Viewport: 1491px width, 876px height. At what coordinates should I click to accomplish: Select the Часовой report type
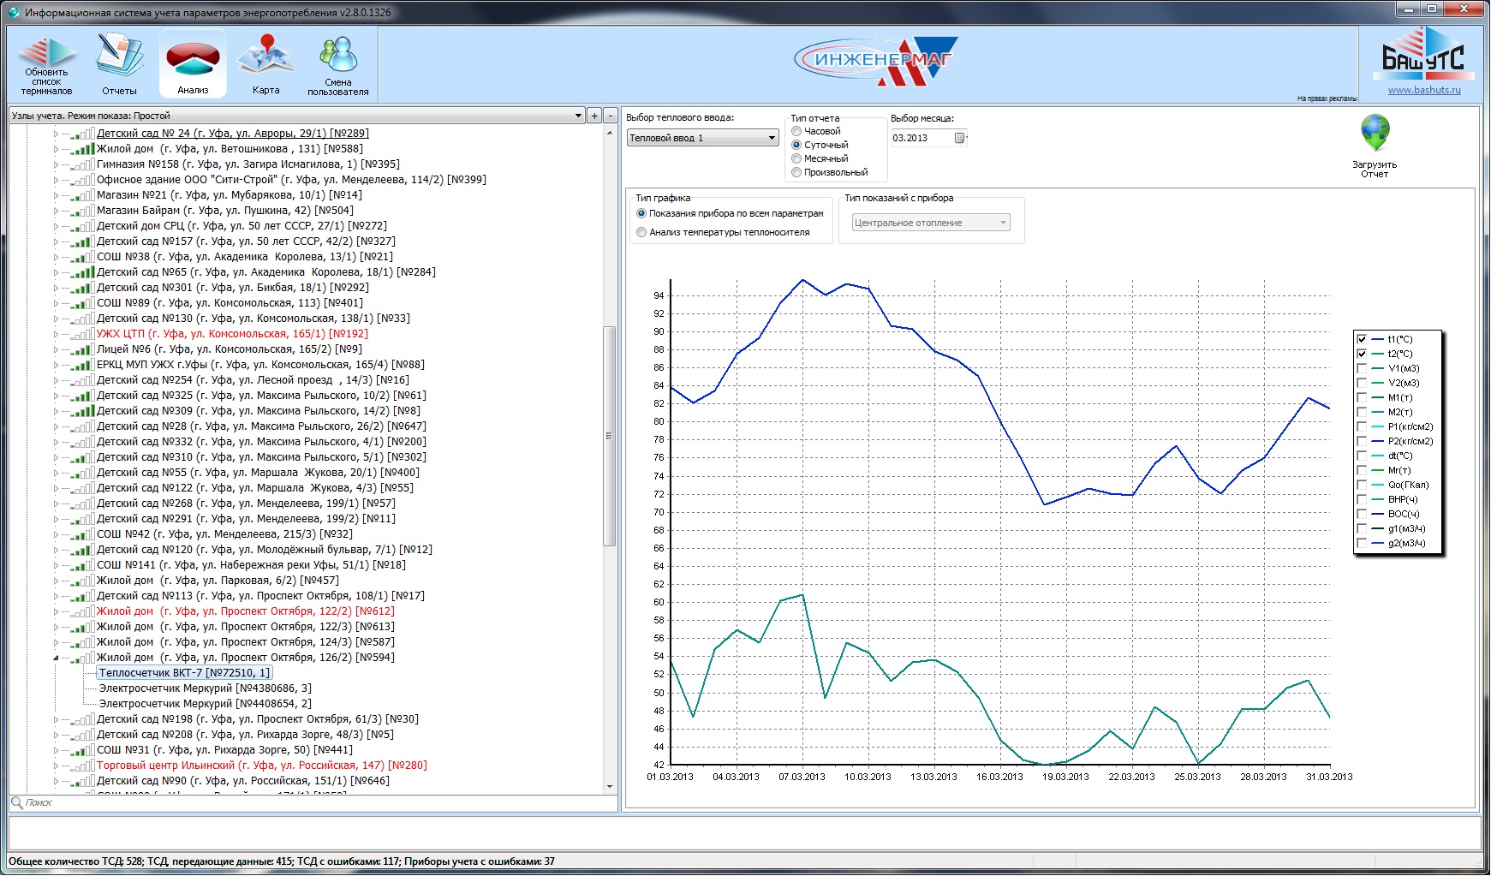796,131
